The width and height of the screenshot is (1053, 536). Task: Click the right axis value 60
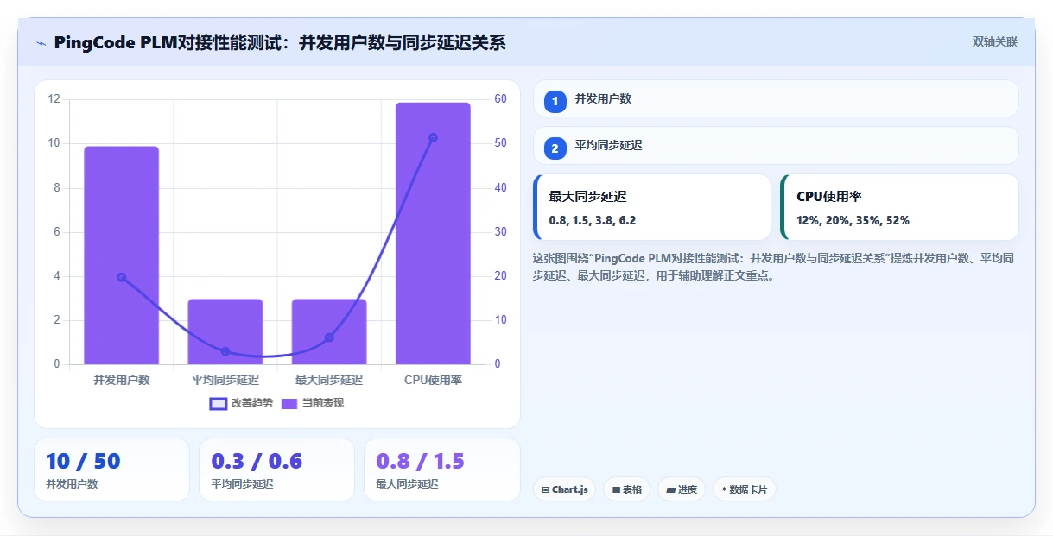tap(501, 99)
